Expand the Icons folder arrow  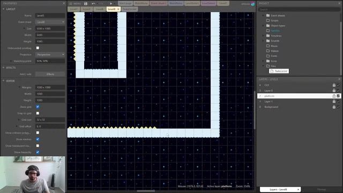pos(263,61)
